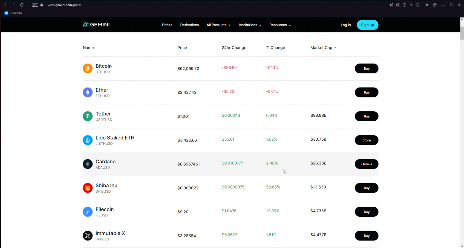This screenshot has width=464, height=248.
Task: Click Buy in the Ether row
Action: [367, 92]
